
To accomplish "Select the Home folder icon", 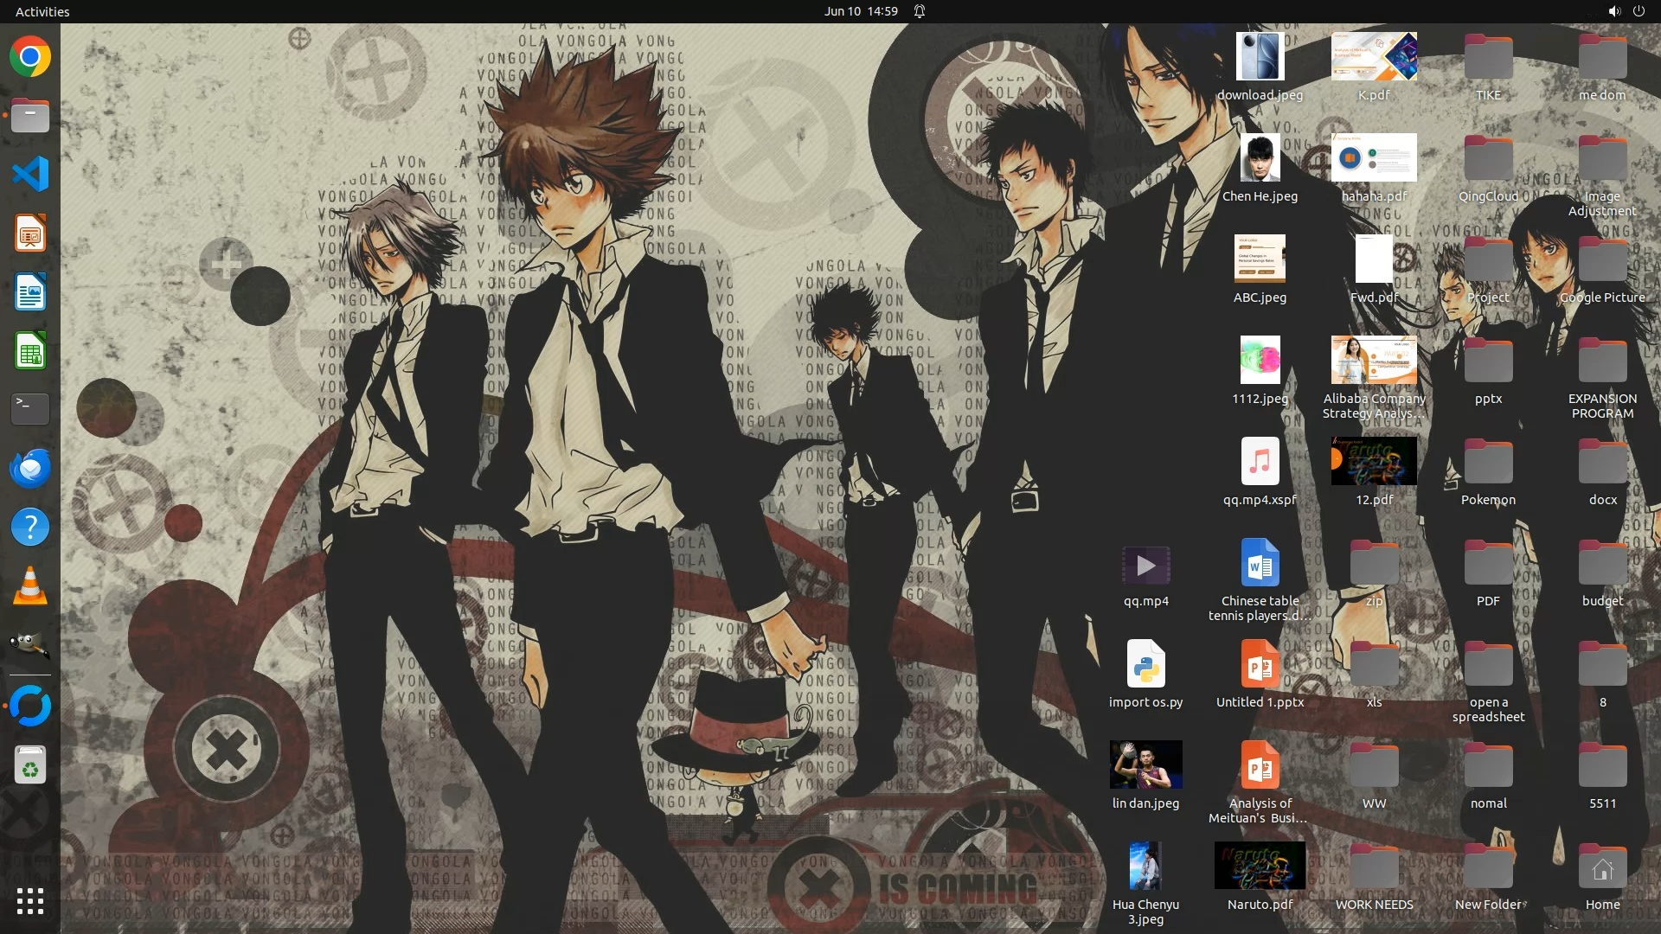I will point(1602,868).
